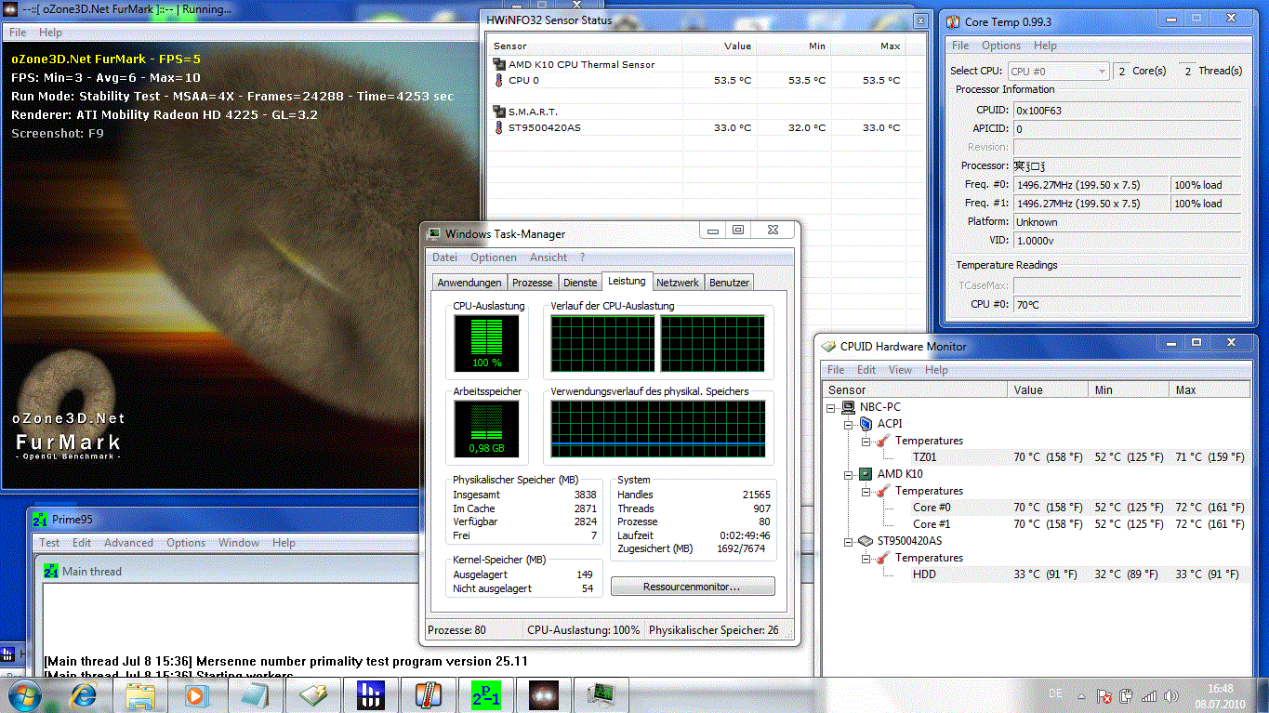The image size is (1269, 713).
Task: Collapse the AMD K10 node in Hardware Monitor
Action: click(x=849, y=474)
